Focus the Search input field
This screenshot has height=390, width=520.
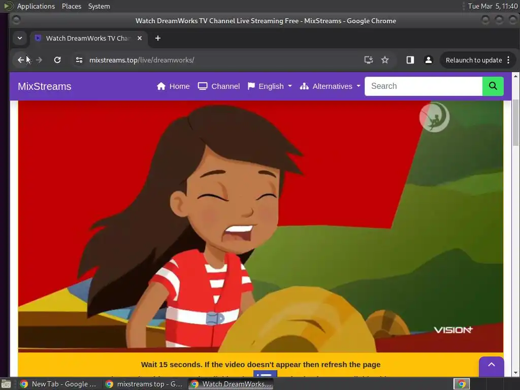[424, 86]
